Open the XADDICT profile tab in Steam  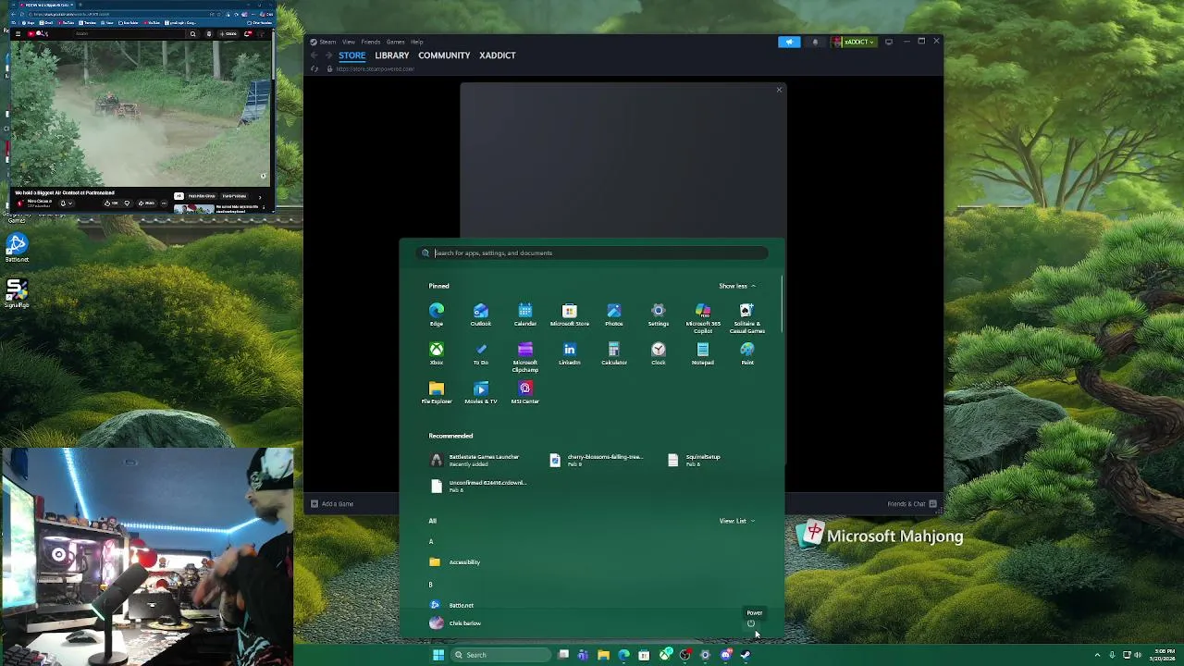pos(497,55)
